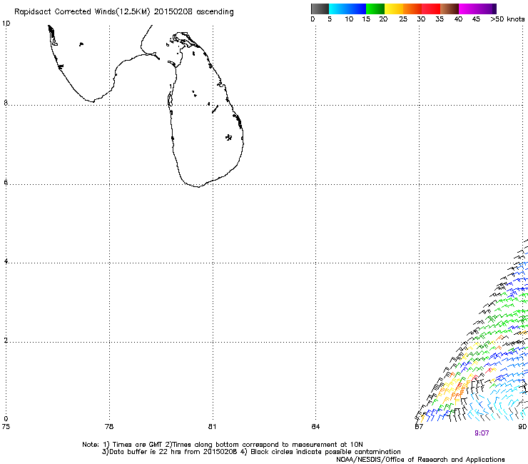Screen dimensions: 528x464
Task: Click the '35' label under the color bar
Action: pyautogui.click(x=440, y=19)
